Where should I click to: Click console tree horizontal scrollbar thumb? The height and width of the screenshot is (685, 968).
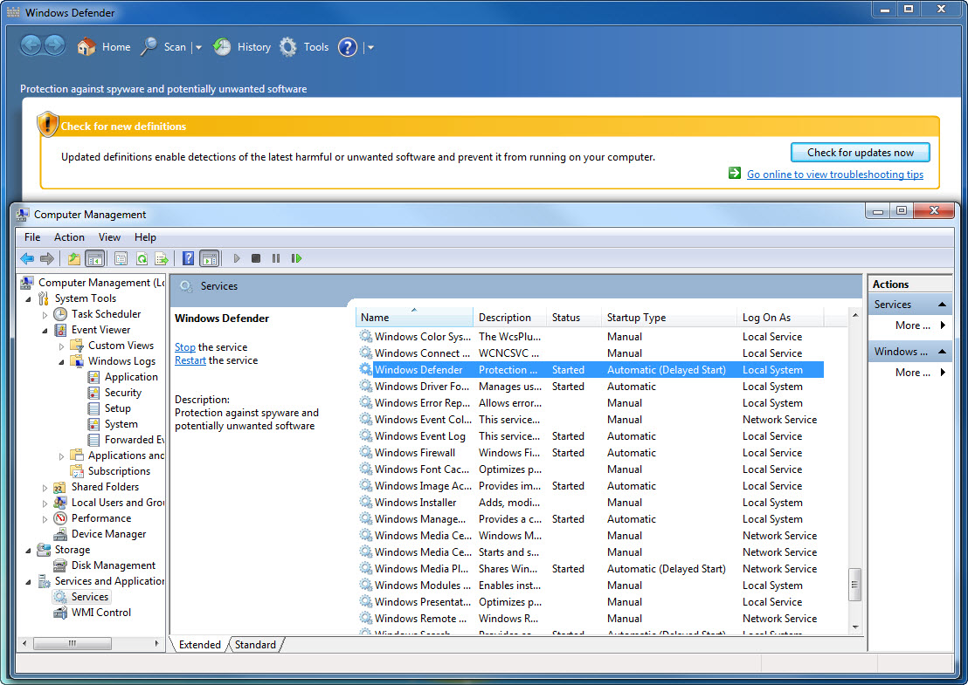pos(73,643)
